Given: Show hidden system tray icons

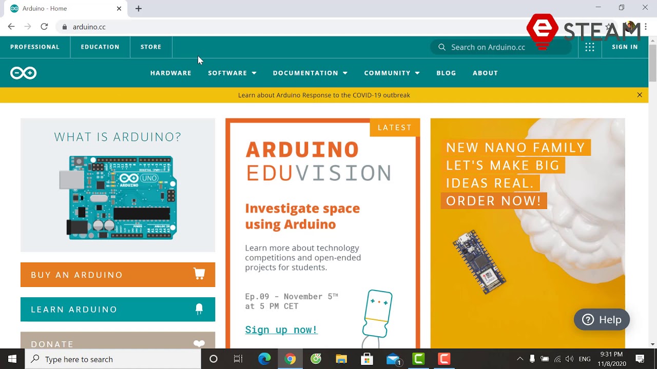Looking at the screenshot, I should point(520,359).
